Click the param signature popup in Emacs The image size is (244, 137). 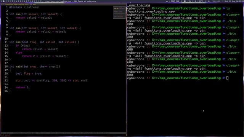point(119,13)
